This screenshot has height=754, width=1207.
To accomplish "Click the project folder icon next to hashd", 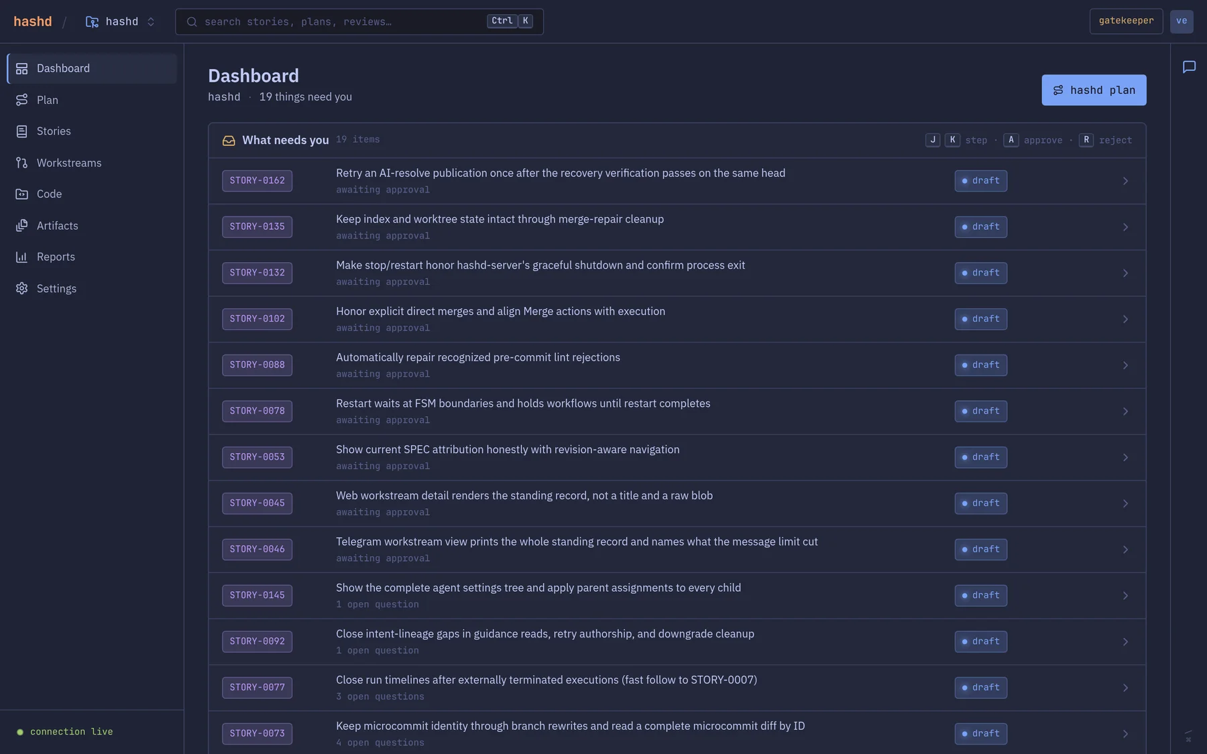I will (92, 22).
